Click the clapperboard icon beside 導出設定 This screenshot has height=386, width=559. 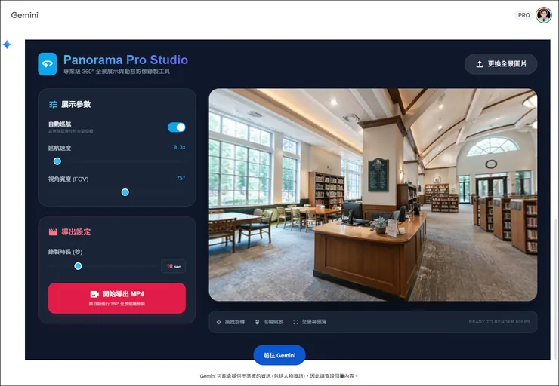tap(53, 232)
